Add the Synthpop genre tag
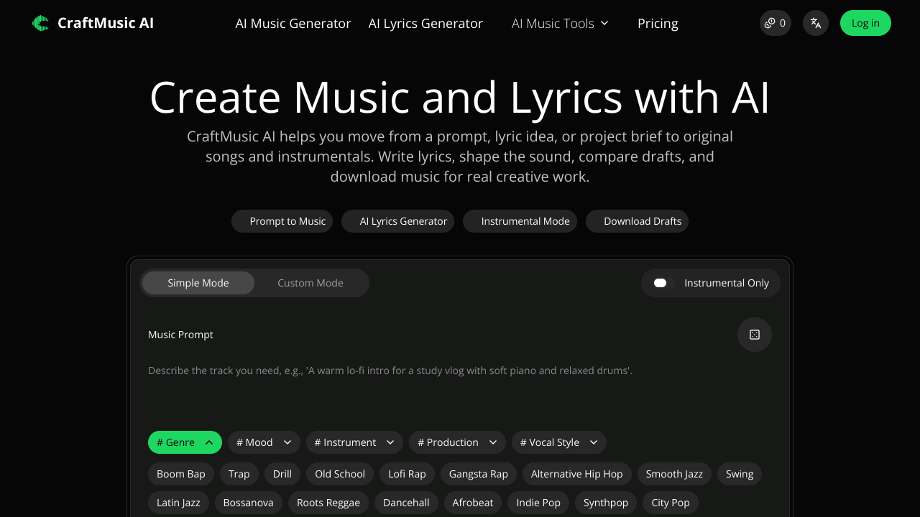920x517 pixels. tap(606, 503)
